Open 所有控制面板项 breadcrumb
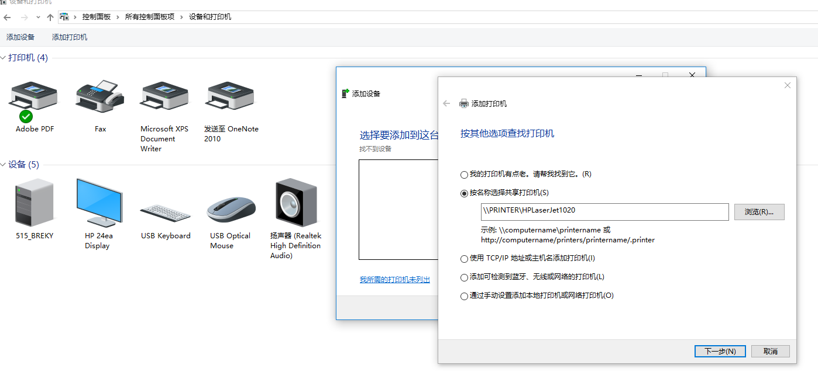Screen dimensions: 818x372 click(150, 17)
